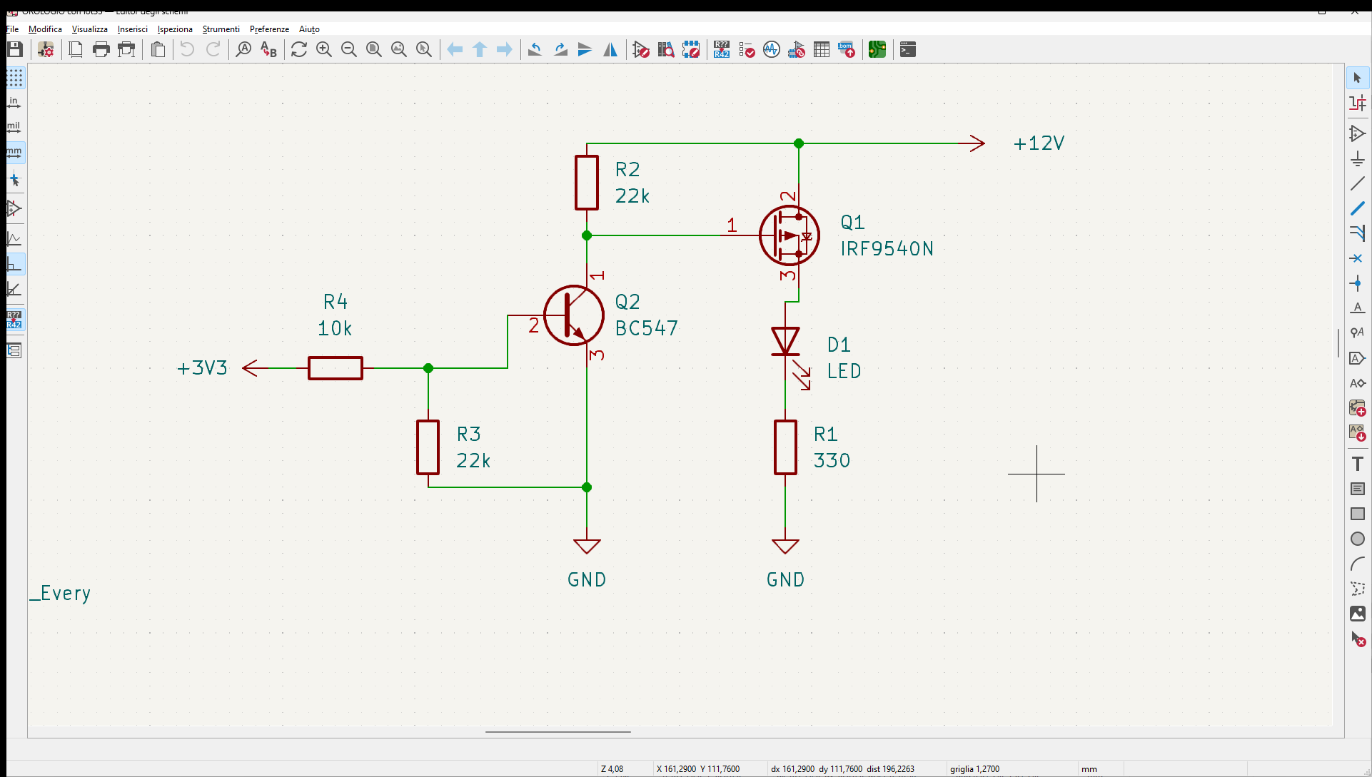Open the scripting console icon

pos(908,49)
